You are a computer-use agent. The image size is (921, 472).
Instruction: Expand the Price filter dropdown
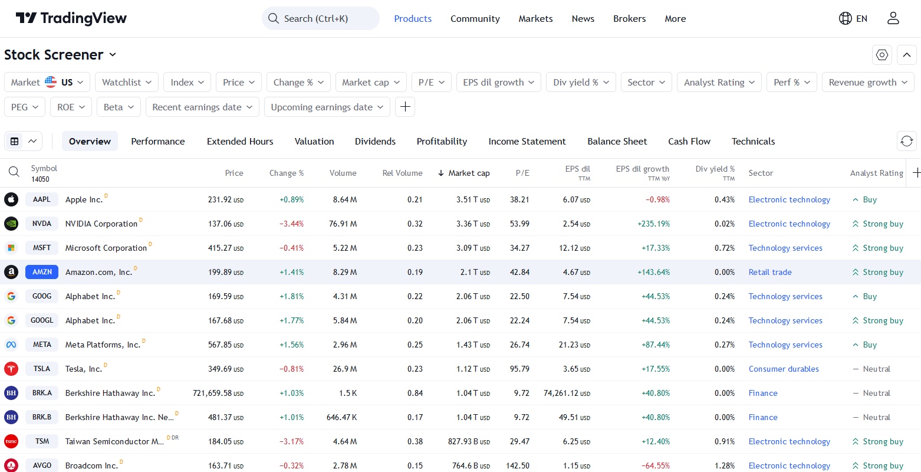pyautogui.click(x=239, y=82)
